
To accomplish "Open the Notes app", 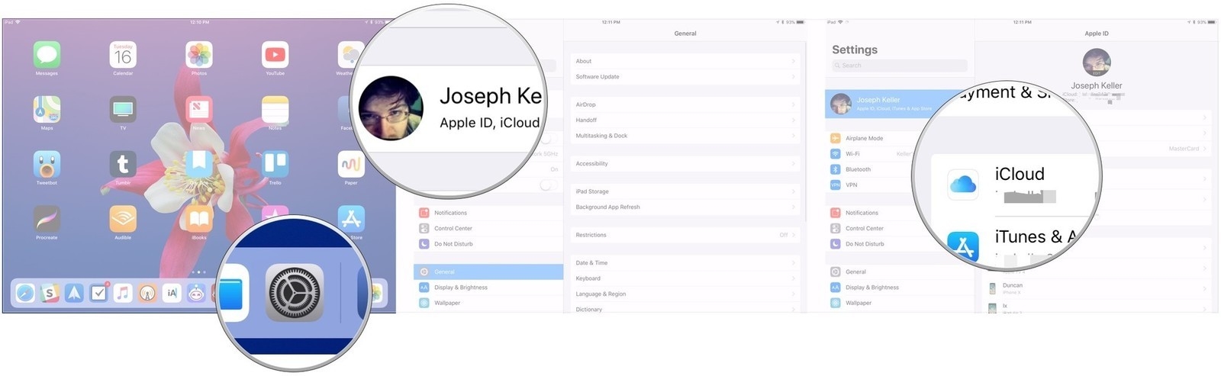I will (275, 110).
